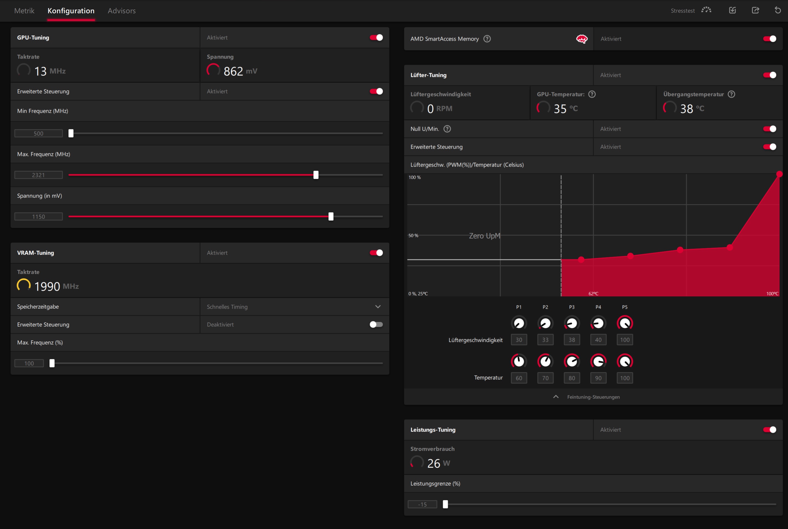Run the Stresstest gauge icon

[706, 10]
